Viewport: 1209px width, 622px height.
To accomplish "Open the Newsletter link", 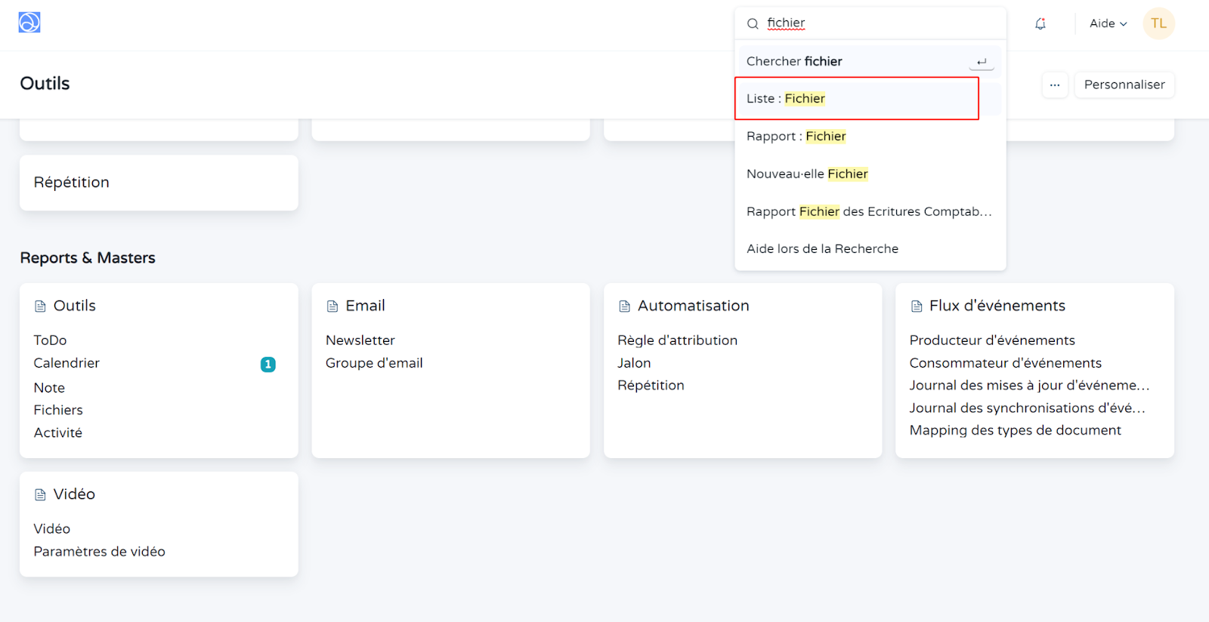I will coord(360,340).
